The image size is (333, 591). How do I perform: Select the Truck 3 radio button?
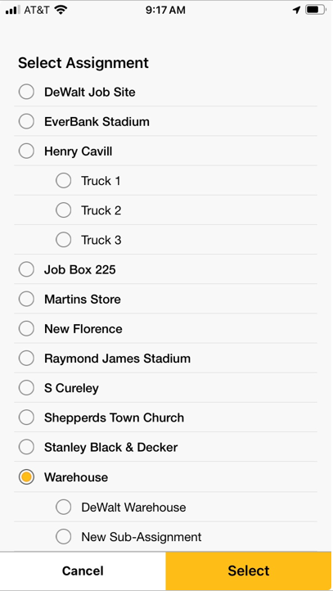point(63,240)
